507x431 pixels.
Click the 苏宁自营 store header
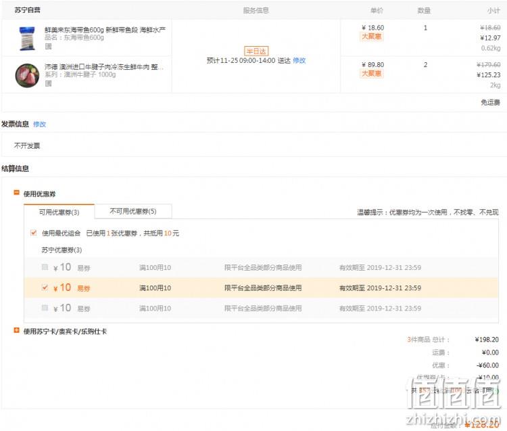click(x=28, y=10)
